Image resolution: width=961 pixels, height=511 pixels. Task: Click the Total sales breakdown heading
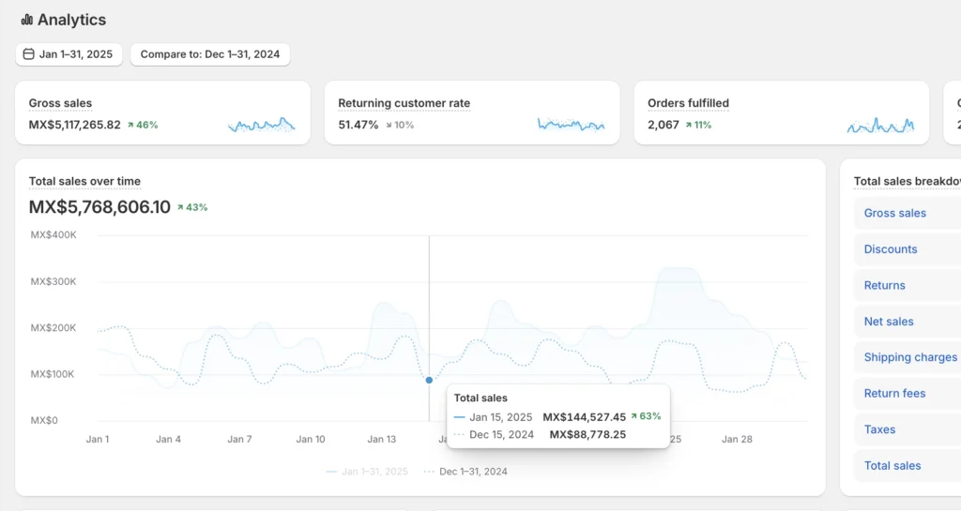(x=908, y=181)
